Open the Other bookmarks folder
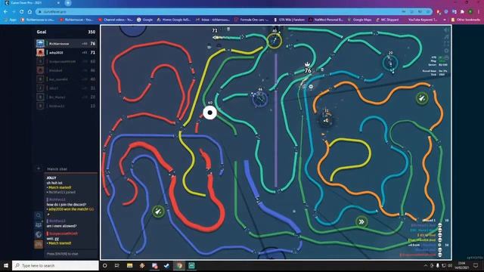Viewport: 484px width, 272px height. tap(466, 20)
